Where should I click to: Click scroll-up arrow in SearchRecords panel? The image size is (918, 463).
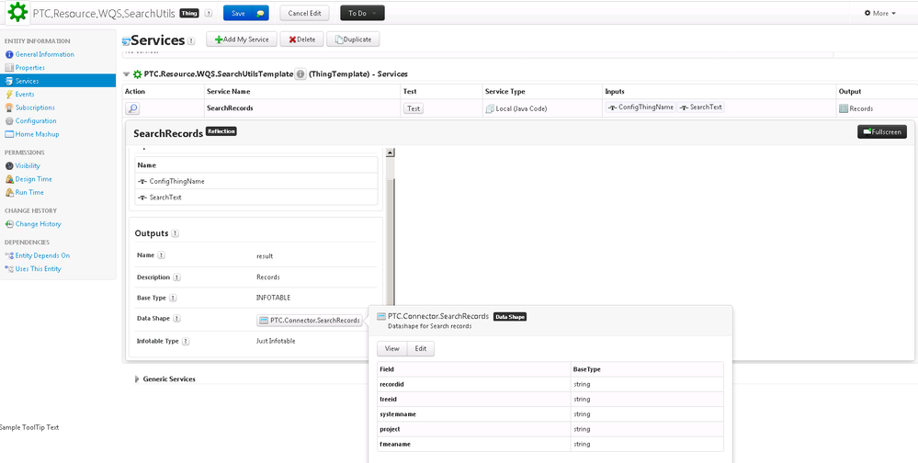pos(390,152)
